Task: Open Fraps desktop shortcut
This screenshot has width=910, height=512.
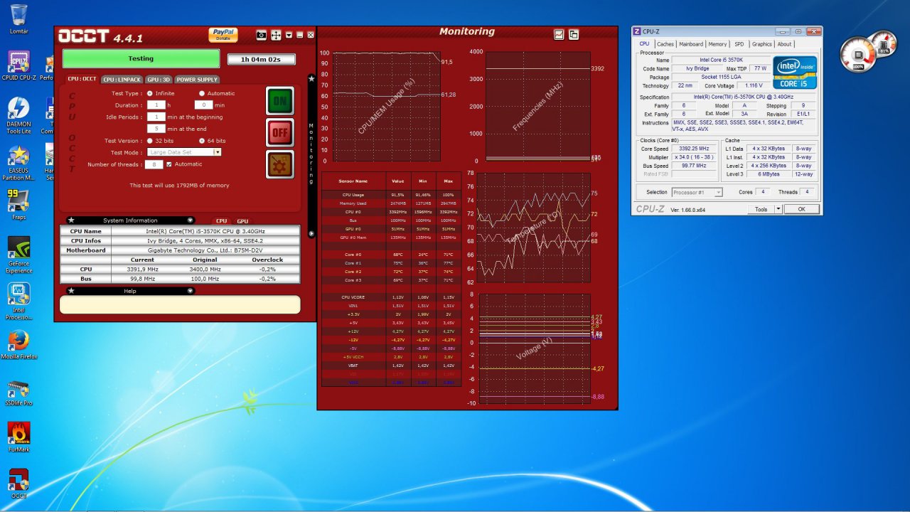Action: pyautogui.click(x=19, y=205)
